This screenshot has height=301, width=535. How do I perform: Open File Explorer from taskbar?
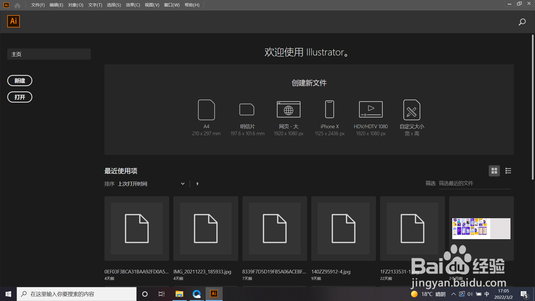pyautogui.click(x=179, y=294)
